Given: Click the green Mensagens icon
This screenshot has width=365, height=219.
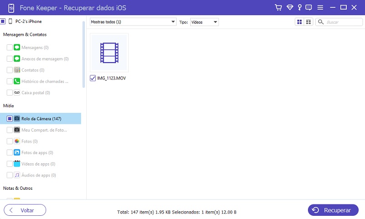Looking at the screenshot, I should pos(17,48).
